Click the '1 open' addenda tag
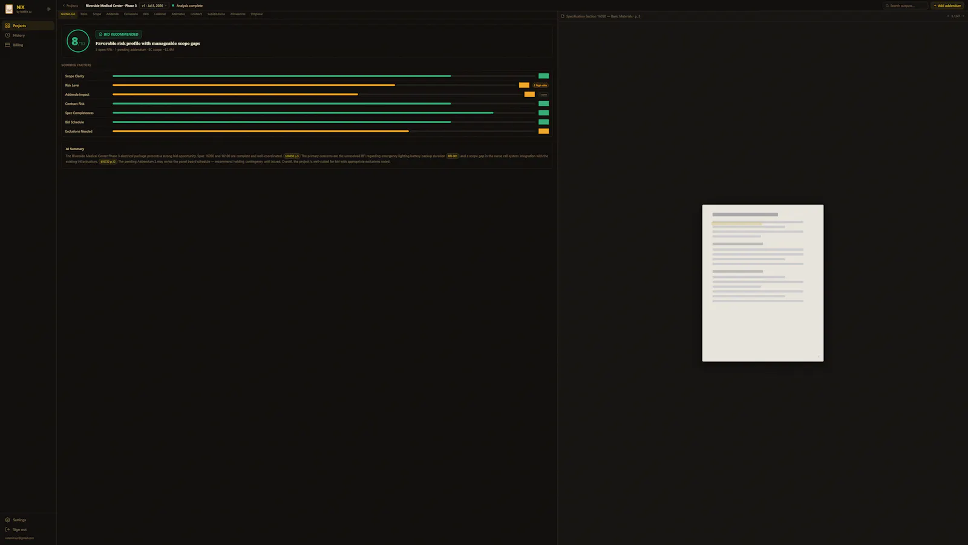This screenshot has width=968, height=545. tap(543, 94)
